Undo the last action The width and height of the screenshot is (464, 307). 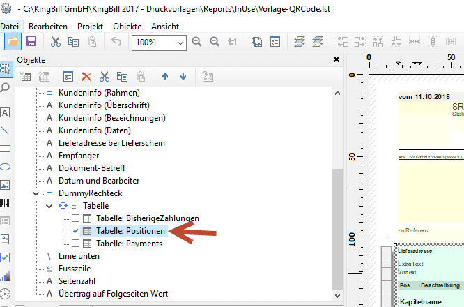point(116,42)
